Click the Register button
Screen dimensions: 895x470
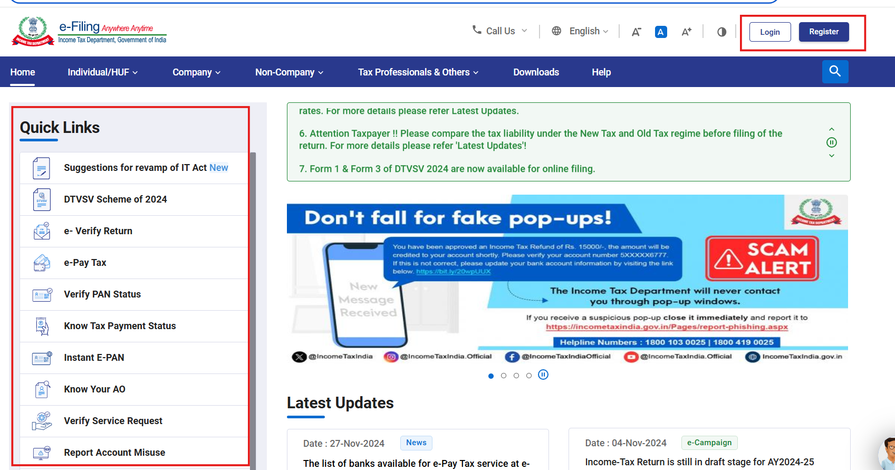[x=824, y=32]
